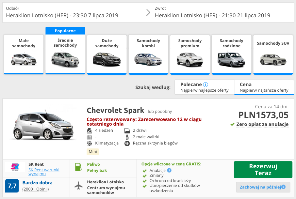Click the seats icon next to 4 siedzeń
This screenshot has height=199, width=296.
pyautogui.click(x=89, y=130)
